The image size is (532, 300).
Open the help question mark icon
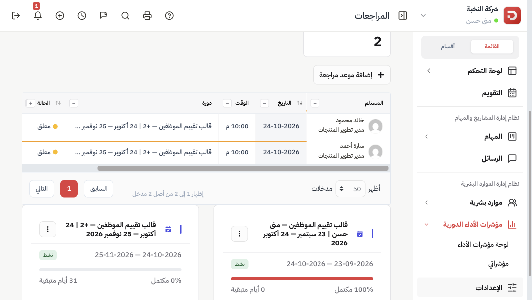click(x=169, y=16)
